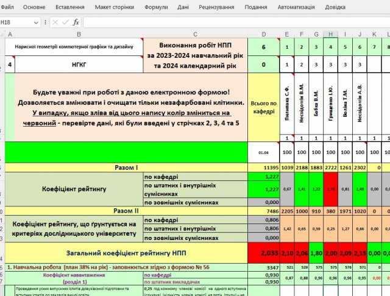Image resolution: width=390 pixels, height=296 pixels.
Task: Click the Insert Function fx icon
Action: click(76, 23)
